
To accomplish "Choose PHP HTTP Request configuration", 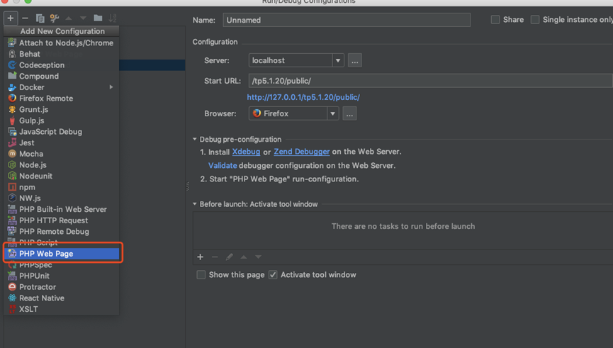I will tap(62, 220).
